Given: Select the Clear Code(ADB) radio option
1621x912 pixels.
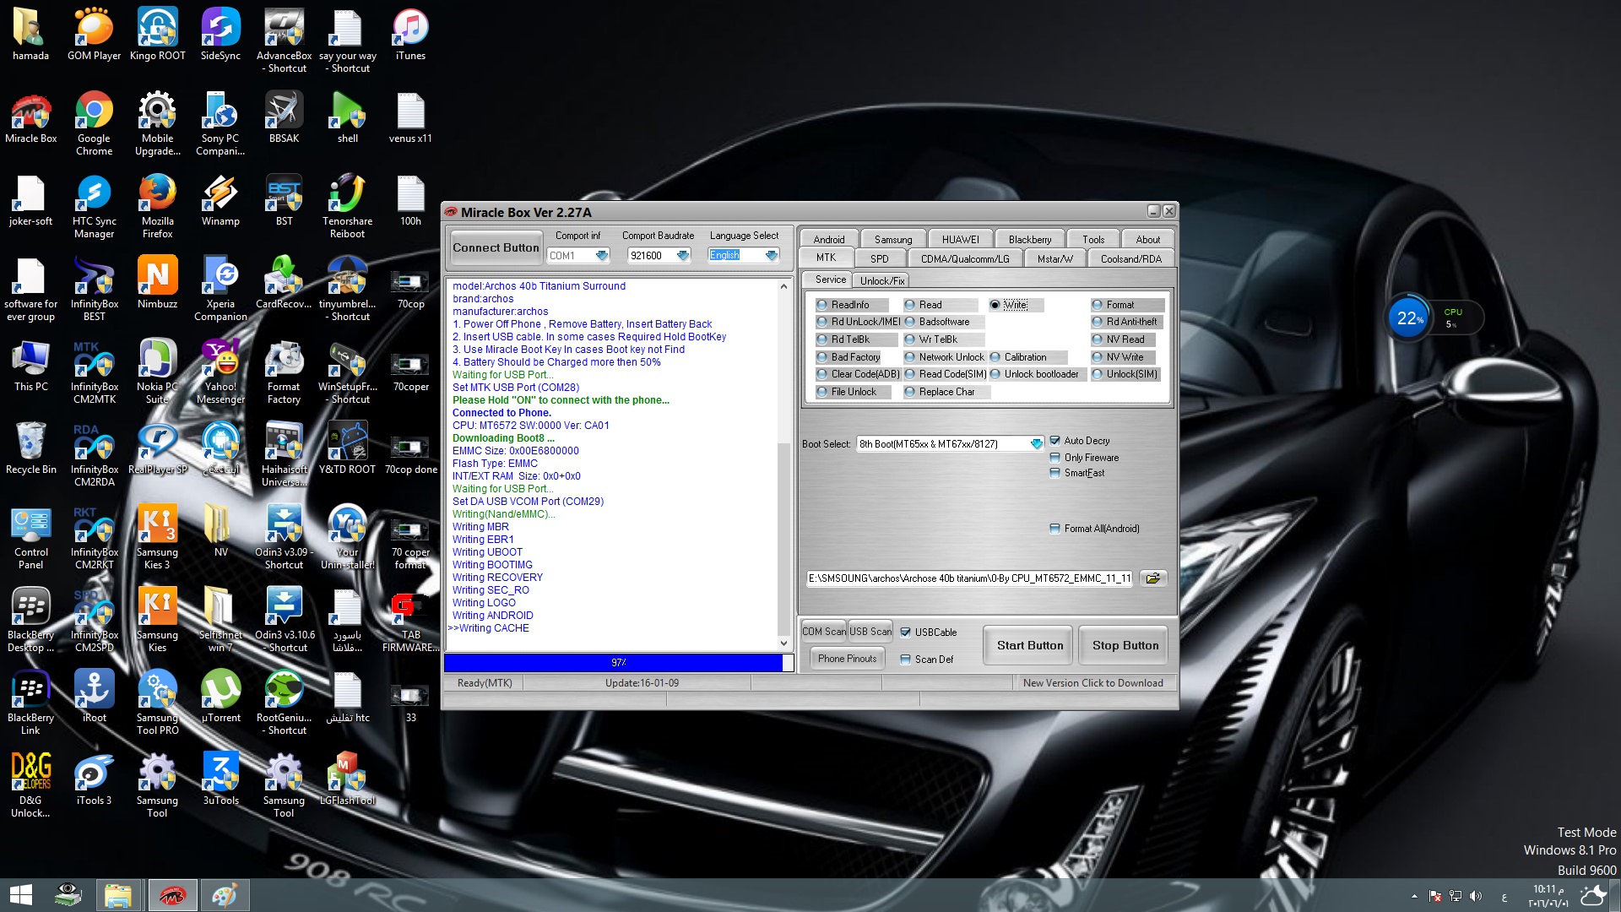Looking at the screenshot, I should pyautogui.click(x=858, y=374).
